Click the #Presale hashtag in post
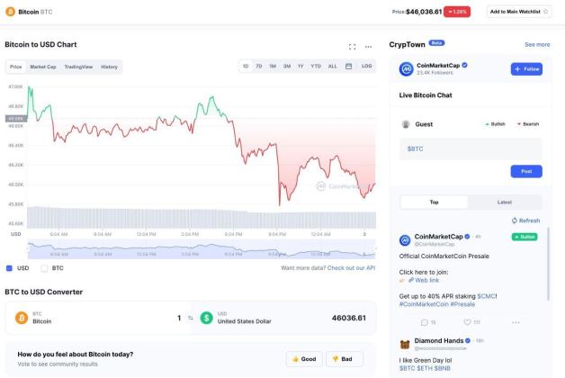Image resolution: width=565 pixels, height=378 pixels. 462,304
